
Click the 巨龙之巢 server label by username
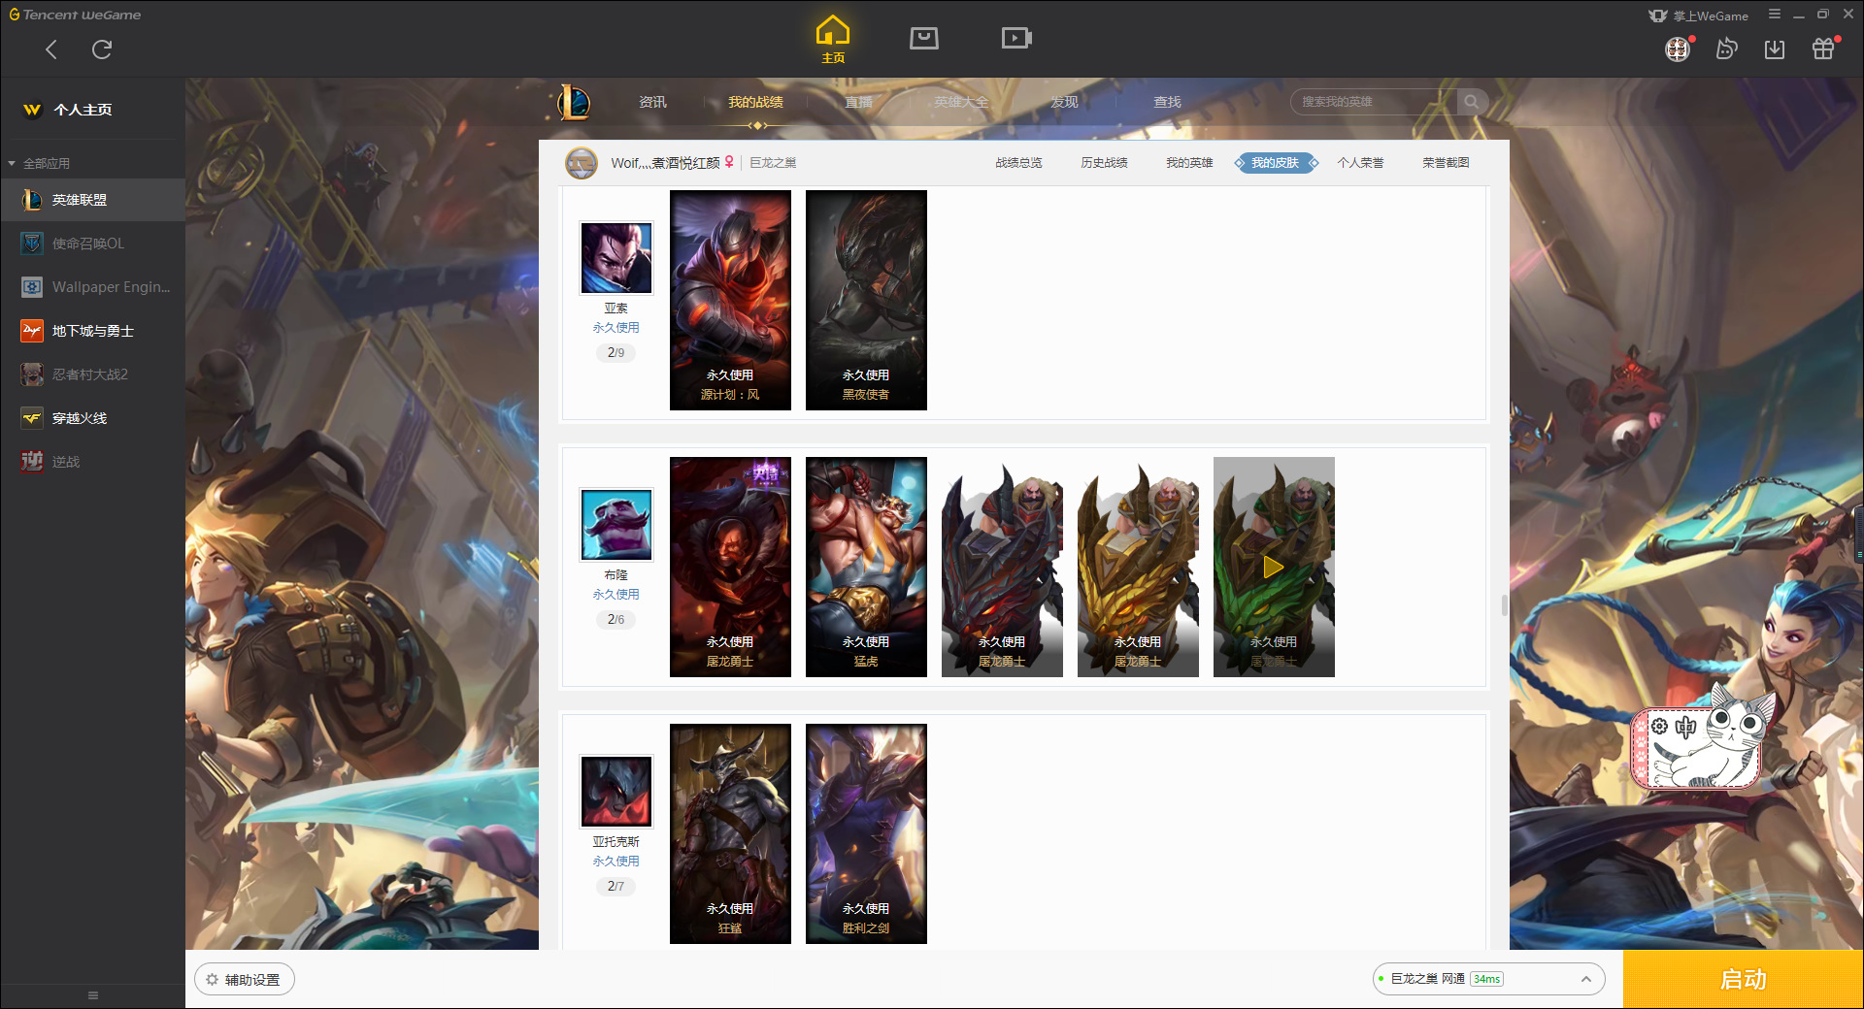pyautogui.click(x=773, y=163)
